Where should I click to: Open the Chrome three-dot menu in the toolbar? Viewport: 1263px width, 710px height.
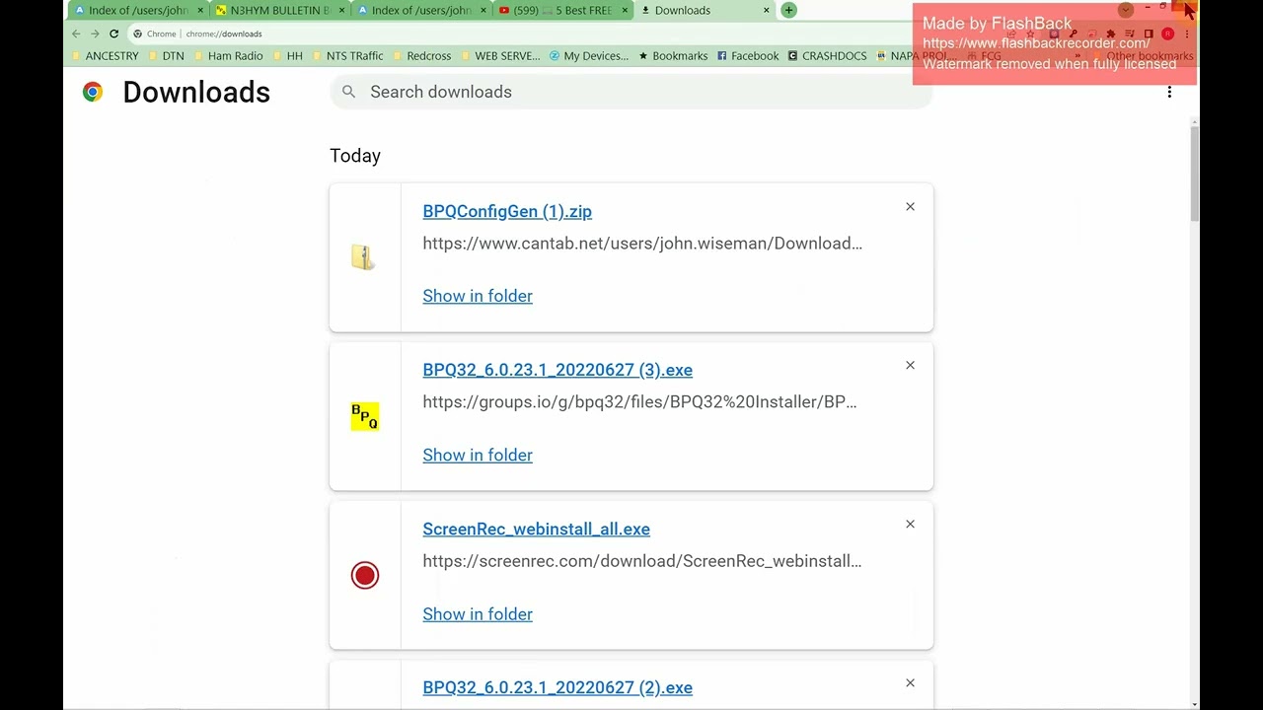pos(1187,34)
